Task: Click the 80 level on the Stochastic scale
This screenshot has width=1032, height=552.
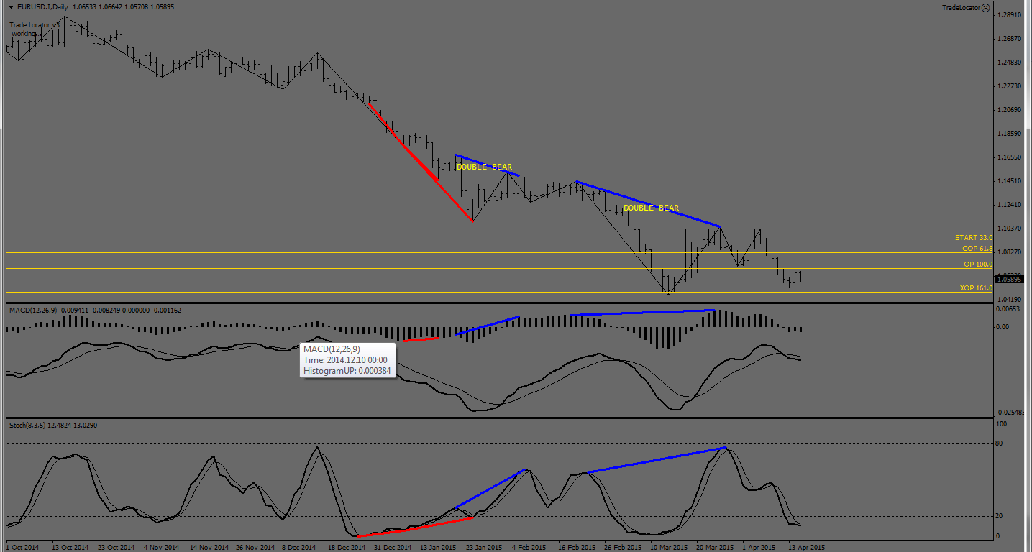Action: (1000, 444)
